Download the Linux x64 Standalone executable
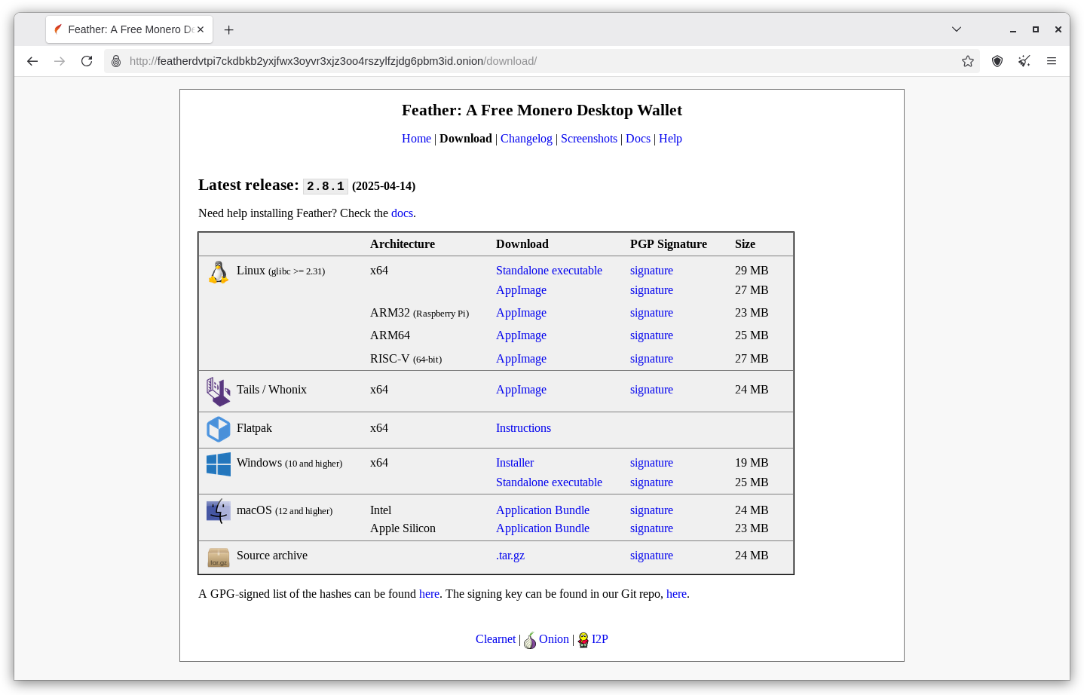 point(549,271)
